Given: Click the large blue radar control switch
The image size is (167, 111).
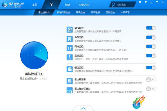Looking at the screenshot, I should click(x=34, y=55).
